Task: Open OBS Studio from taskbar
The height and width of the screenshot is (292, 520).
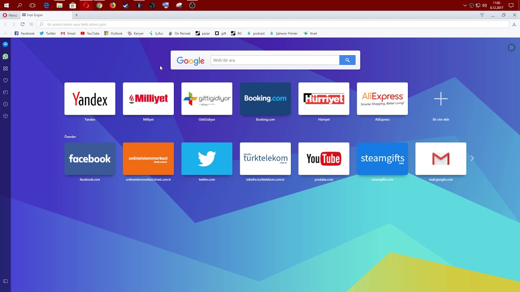Action: tap(192, 5)
